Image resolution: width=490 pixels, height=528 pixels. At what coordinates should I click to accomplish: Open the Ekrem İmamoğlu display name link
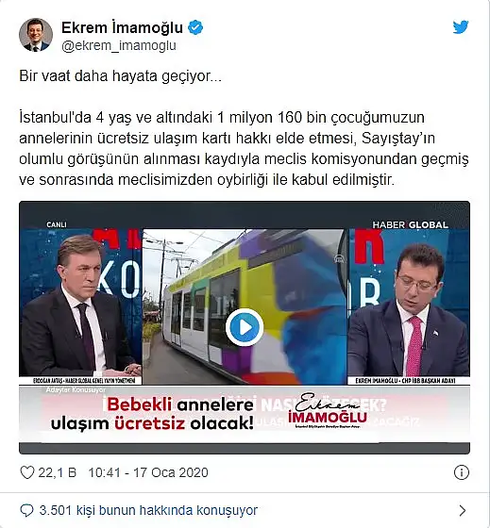[122, 27]
